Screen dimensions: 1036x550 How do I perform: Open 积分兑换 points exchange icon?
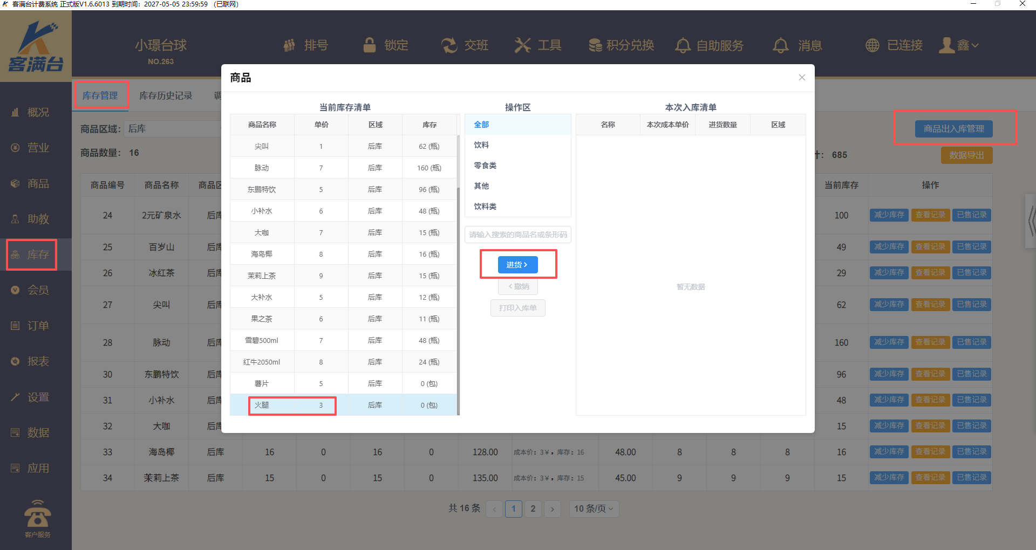[595, 45]
